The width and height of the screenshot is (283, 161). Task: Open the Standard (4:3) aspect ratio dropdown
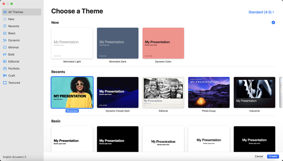[x=261, y=12]
